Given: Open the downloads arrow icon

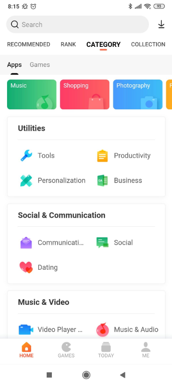Looking at the screenshot, I should tap(161, 25).
